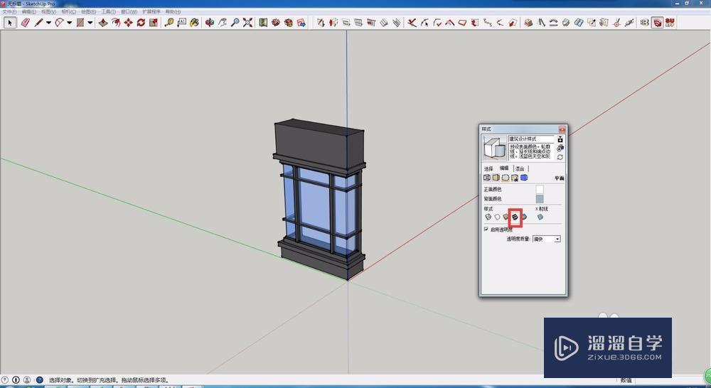Screen dimensions: 711x388
Task: Click the style description text box
Action: (x=531, y=151)
